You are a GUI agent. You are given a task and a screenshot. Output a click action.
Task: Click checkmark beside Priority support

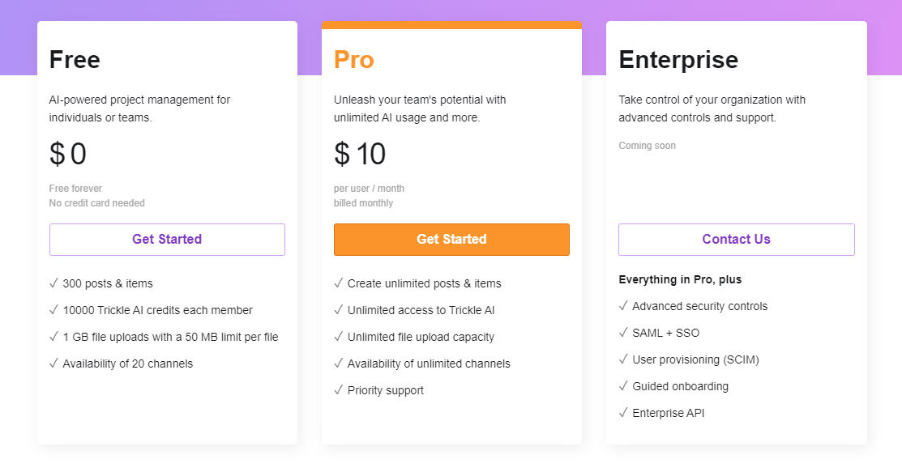338,389
